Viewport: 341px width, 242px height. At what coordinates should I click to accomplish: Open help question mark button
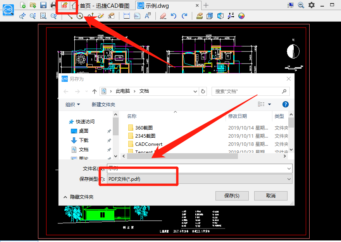click(285, 104)
